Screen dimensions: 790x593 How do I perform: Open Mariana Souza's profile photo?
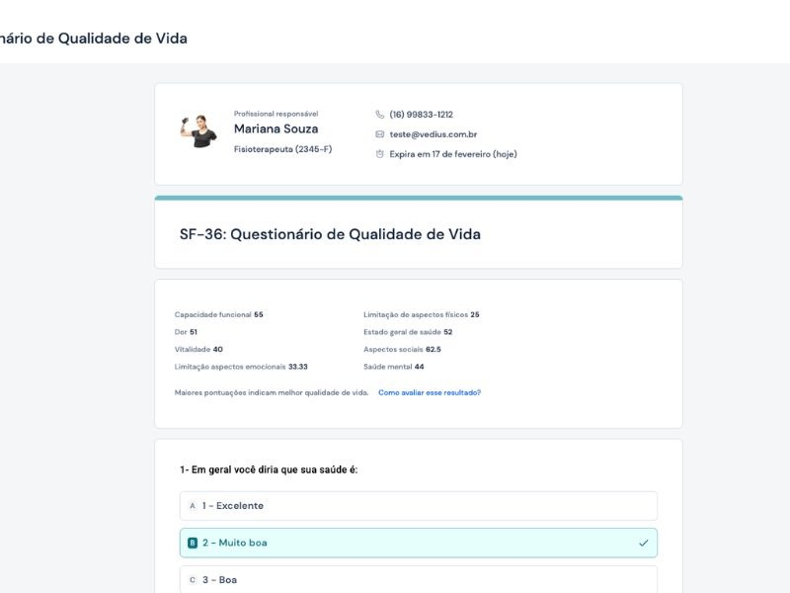point(198,131)
